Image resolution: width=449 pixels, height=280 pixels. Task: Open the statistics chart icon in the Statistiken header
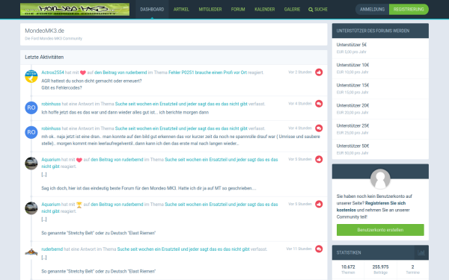pyautogui.click(x=421, y=252)
